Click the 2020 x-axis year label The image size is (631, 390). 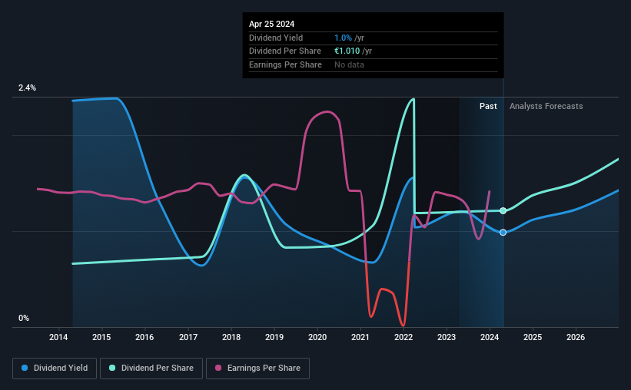[317, 337]
